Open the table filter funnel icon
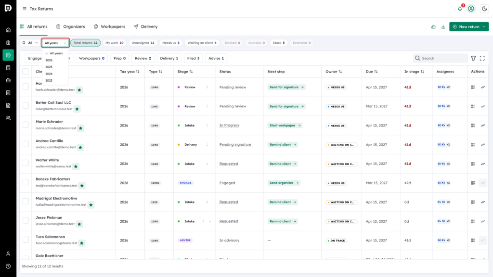493x277 pixels. point(474,58)
